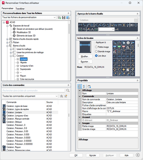Click the categorized view icon in Propriétés

click(x=80, y=86)
